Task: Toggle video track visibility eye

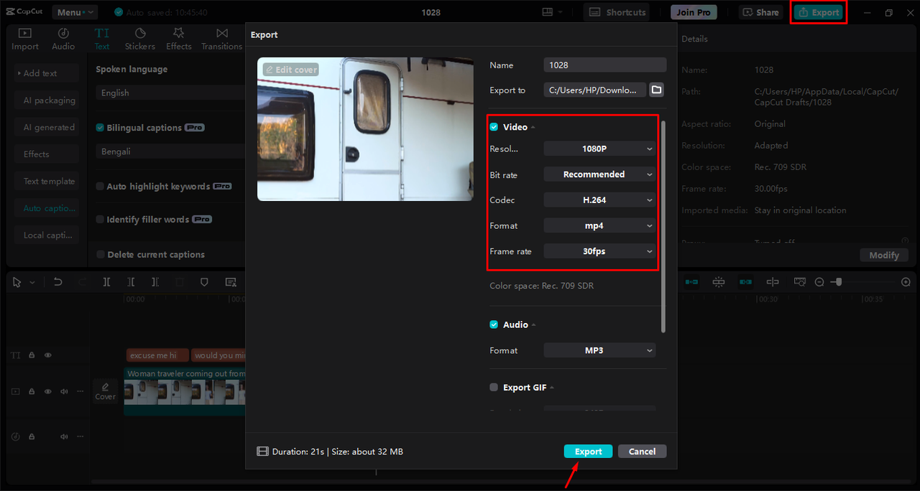Action: click(48, 392)
